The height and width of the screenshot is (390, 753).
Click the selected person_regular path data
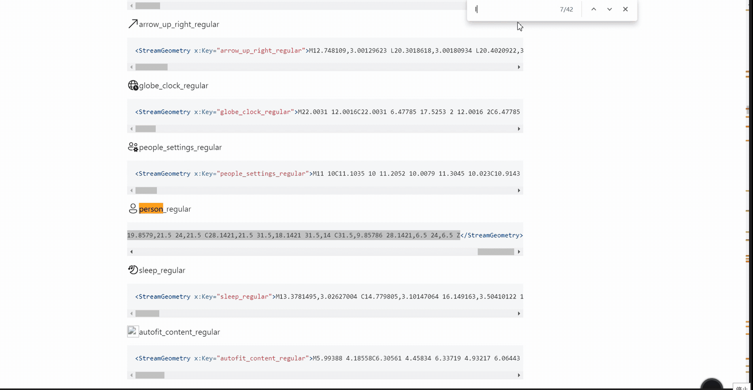click(x=294, y=235)
